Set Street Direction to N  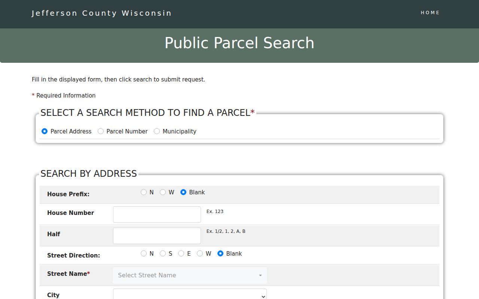click(144, 253)
